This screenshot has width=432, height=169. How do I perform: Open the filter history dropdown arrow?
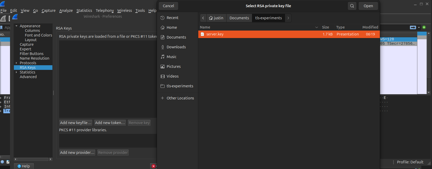coord(419,27)
